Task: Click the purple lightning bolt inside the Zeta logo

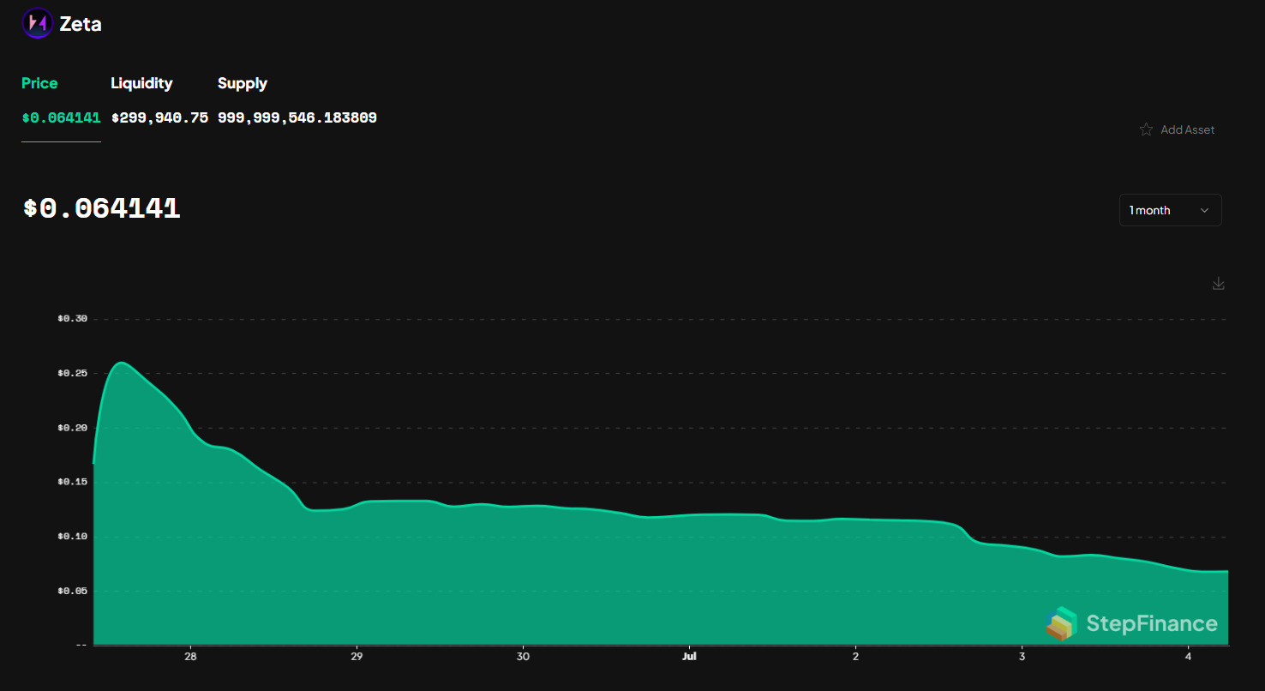Action: [x=36, y=23]
